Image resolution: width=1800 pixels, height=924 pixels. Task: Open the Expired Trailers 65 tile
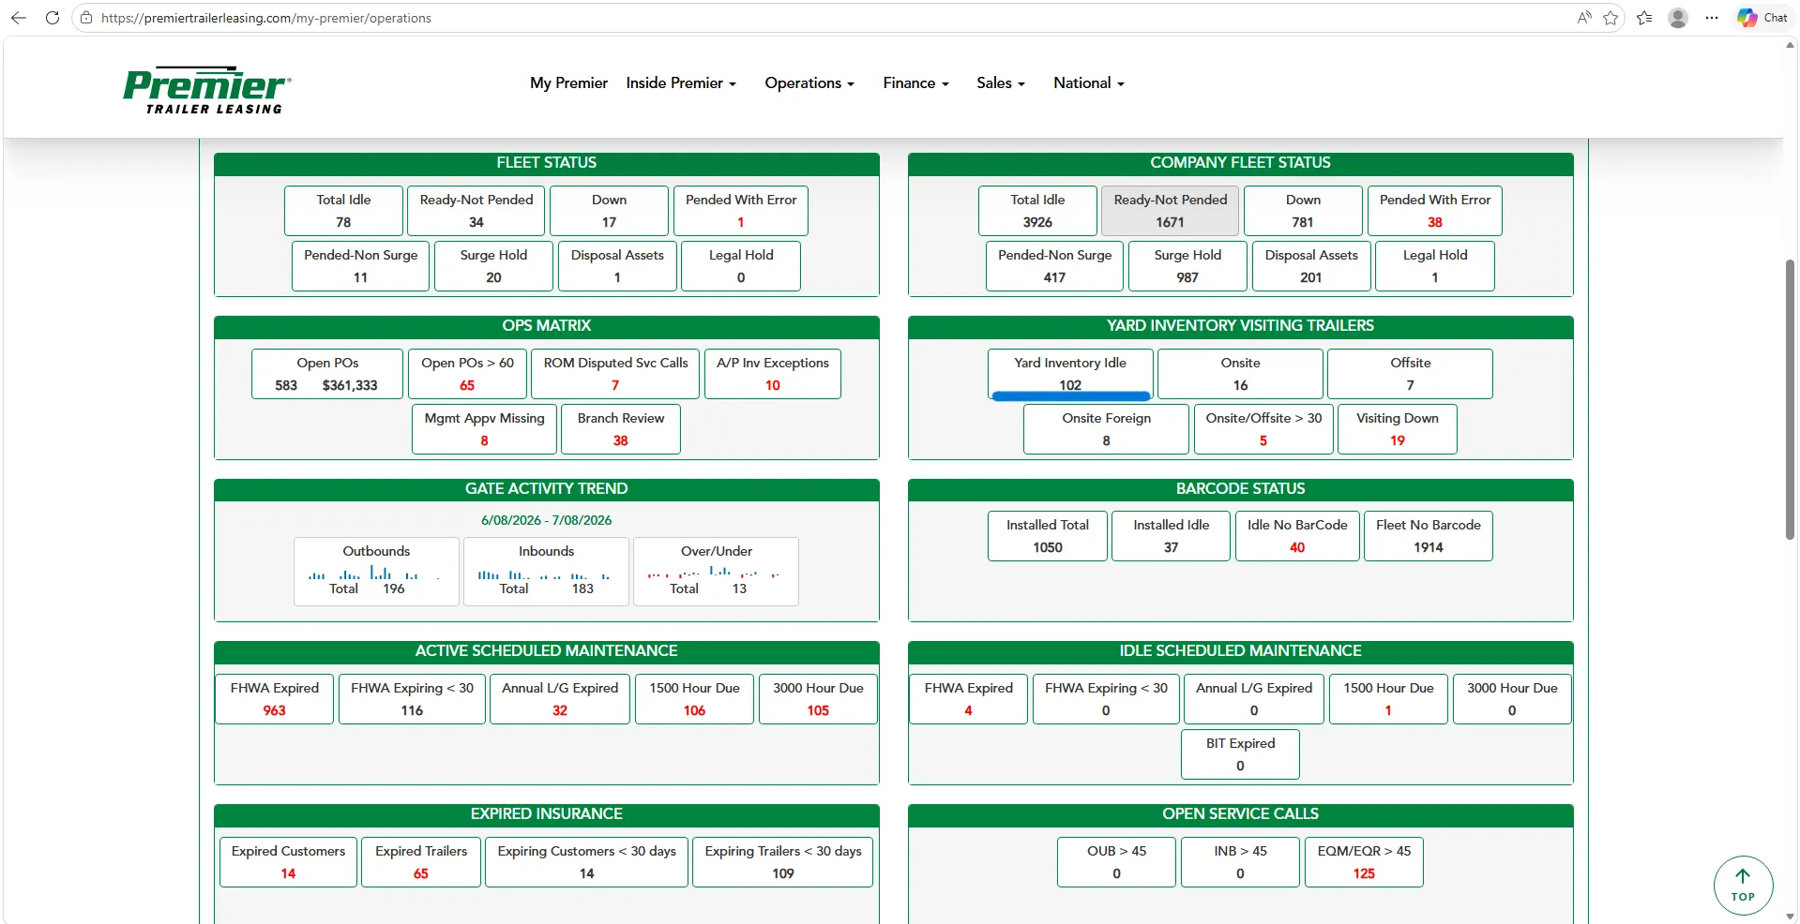(421, 862)
